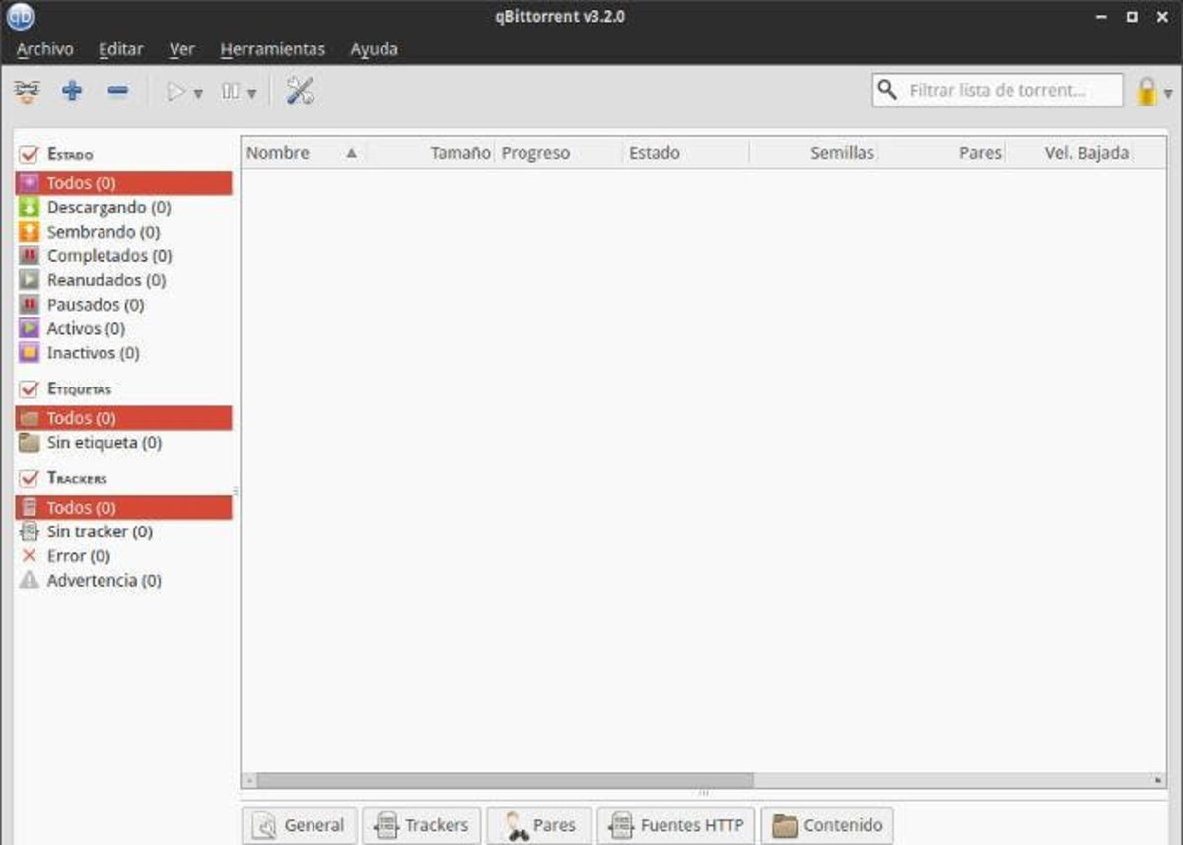Select Completados (0) filter text
This screenshot has width=1183, height=845.
coord(109,256)
